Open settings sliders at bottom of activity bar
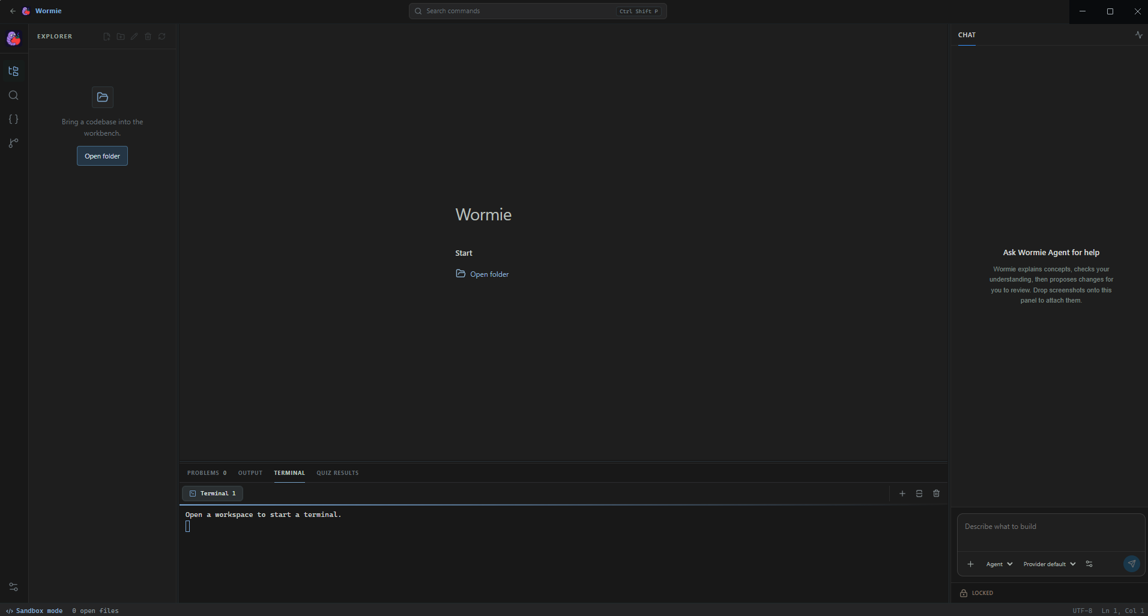 (x=13, y=587)
